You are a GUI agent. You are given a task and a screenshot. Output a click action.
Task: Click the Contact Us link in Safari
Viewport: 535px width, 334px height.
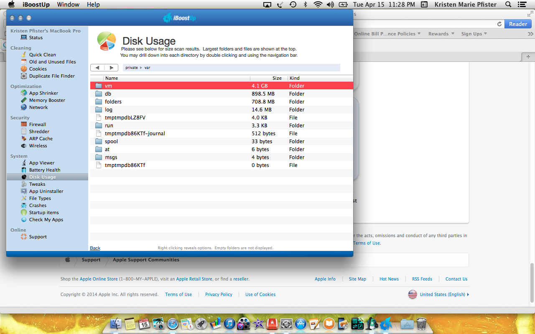[456, 279]
